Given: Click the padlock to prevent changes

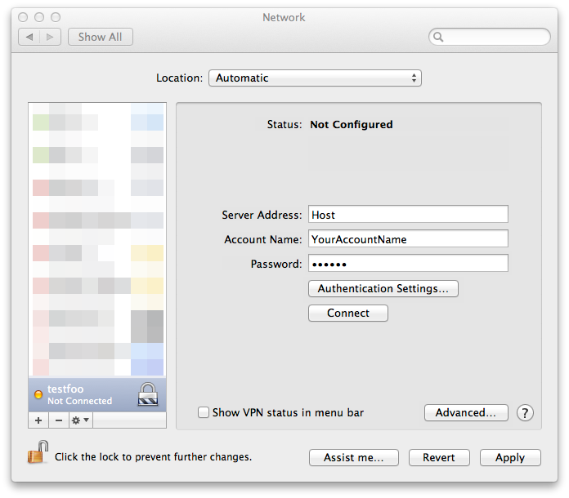Looking at the screenshot, I should pos(38,452).
